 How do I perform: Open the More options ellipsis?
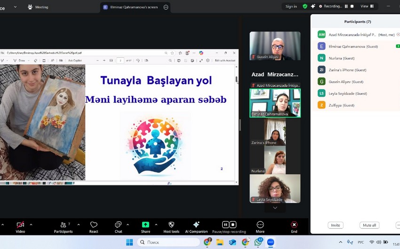click(260, 227)
